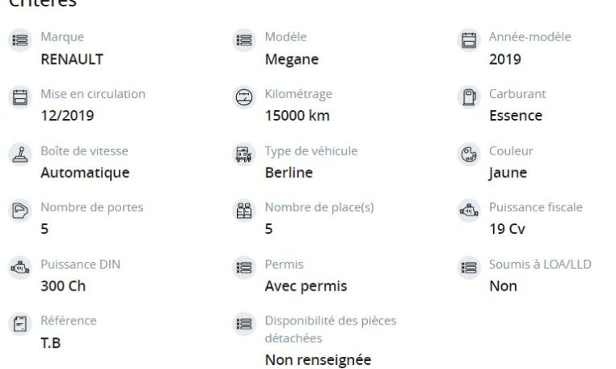Click the Boîte de vitesse gearstick icon
The image size is (616, 369).
point(20,155)
